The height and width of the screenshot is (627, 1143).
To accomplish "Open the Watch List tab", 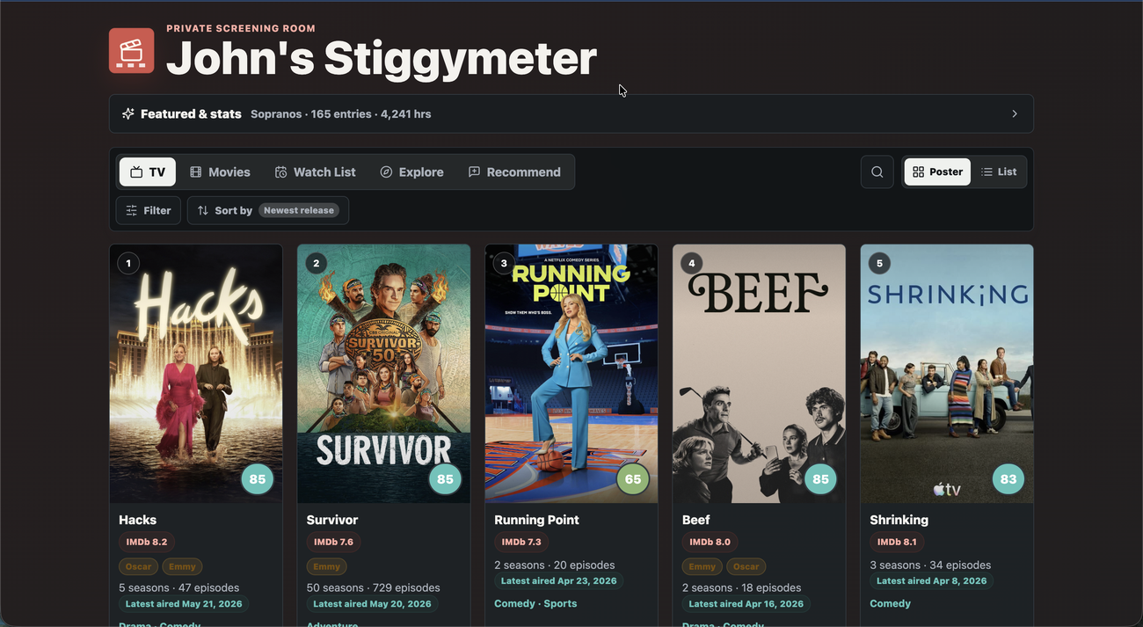I will click(x=315, y=172).
